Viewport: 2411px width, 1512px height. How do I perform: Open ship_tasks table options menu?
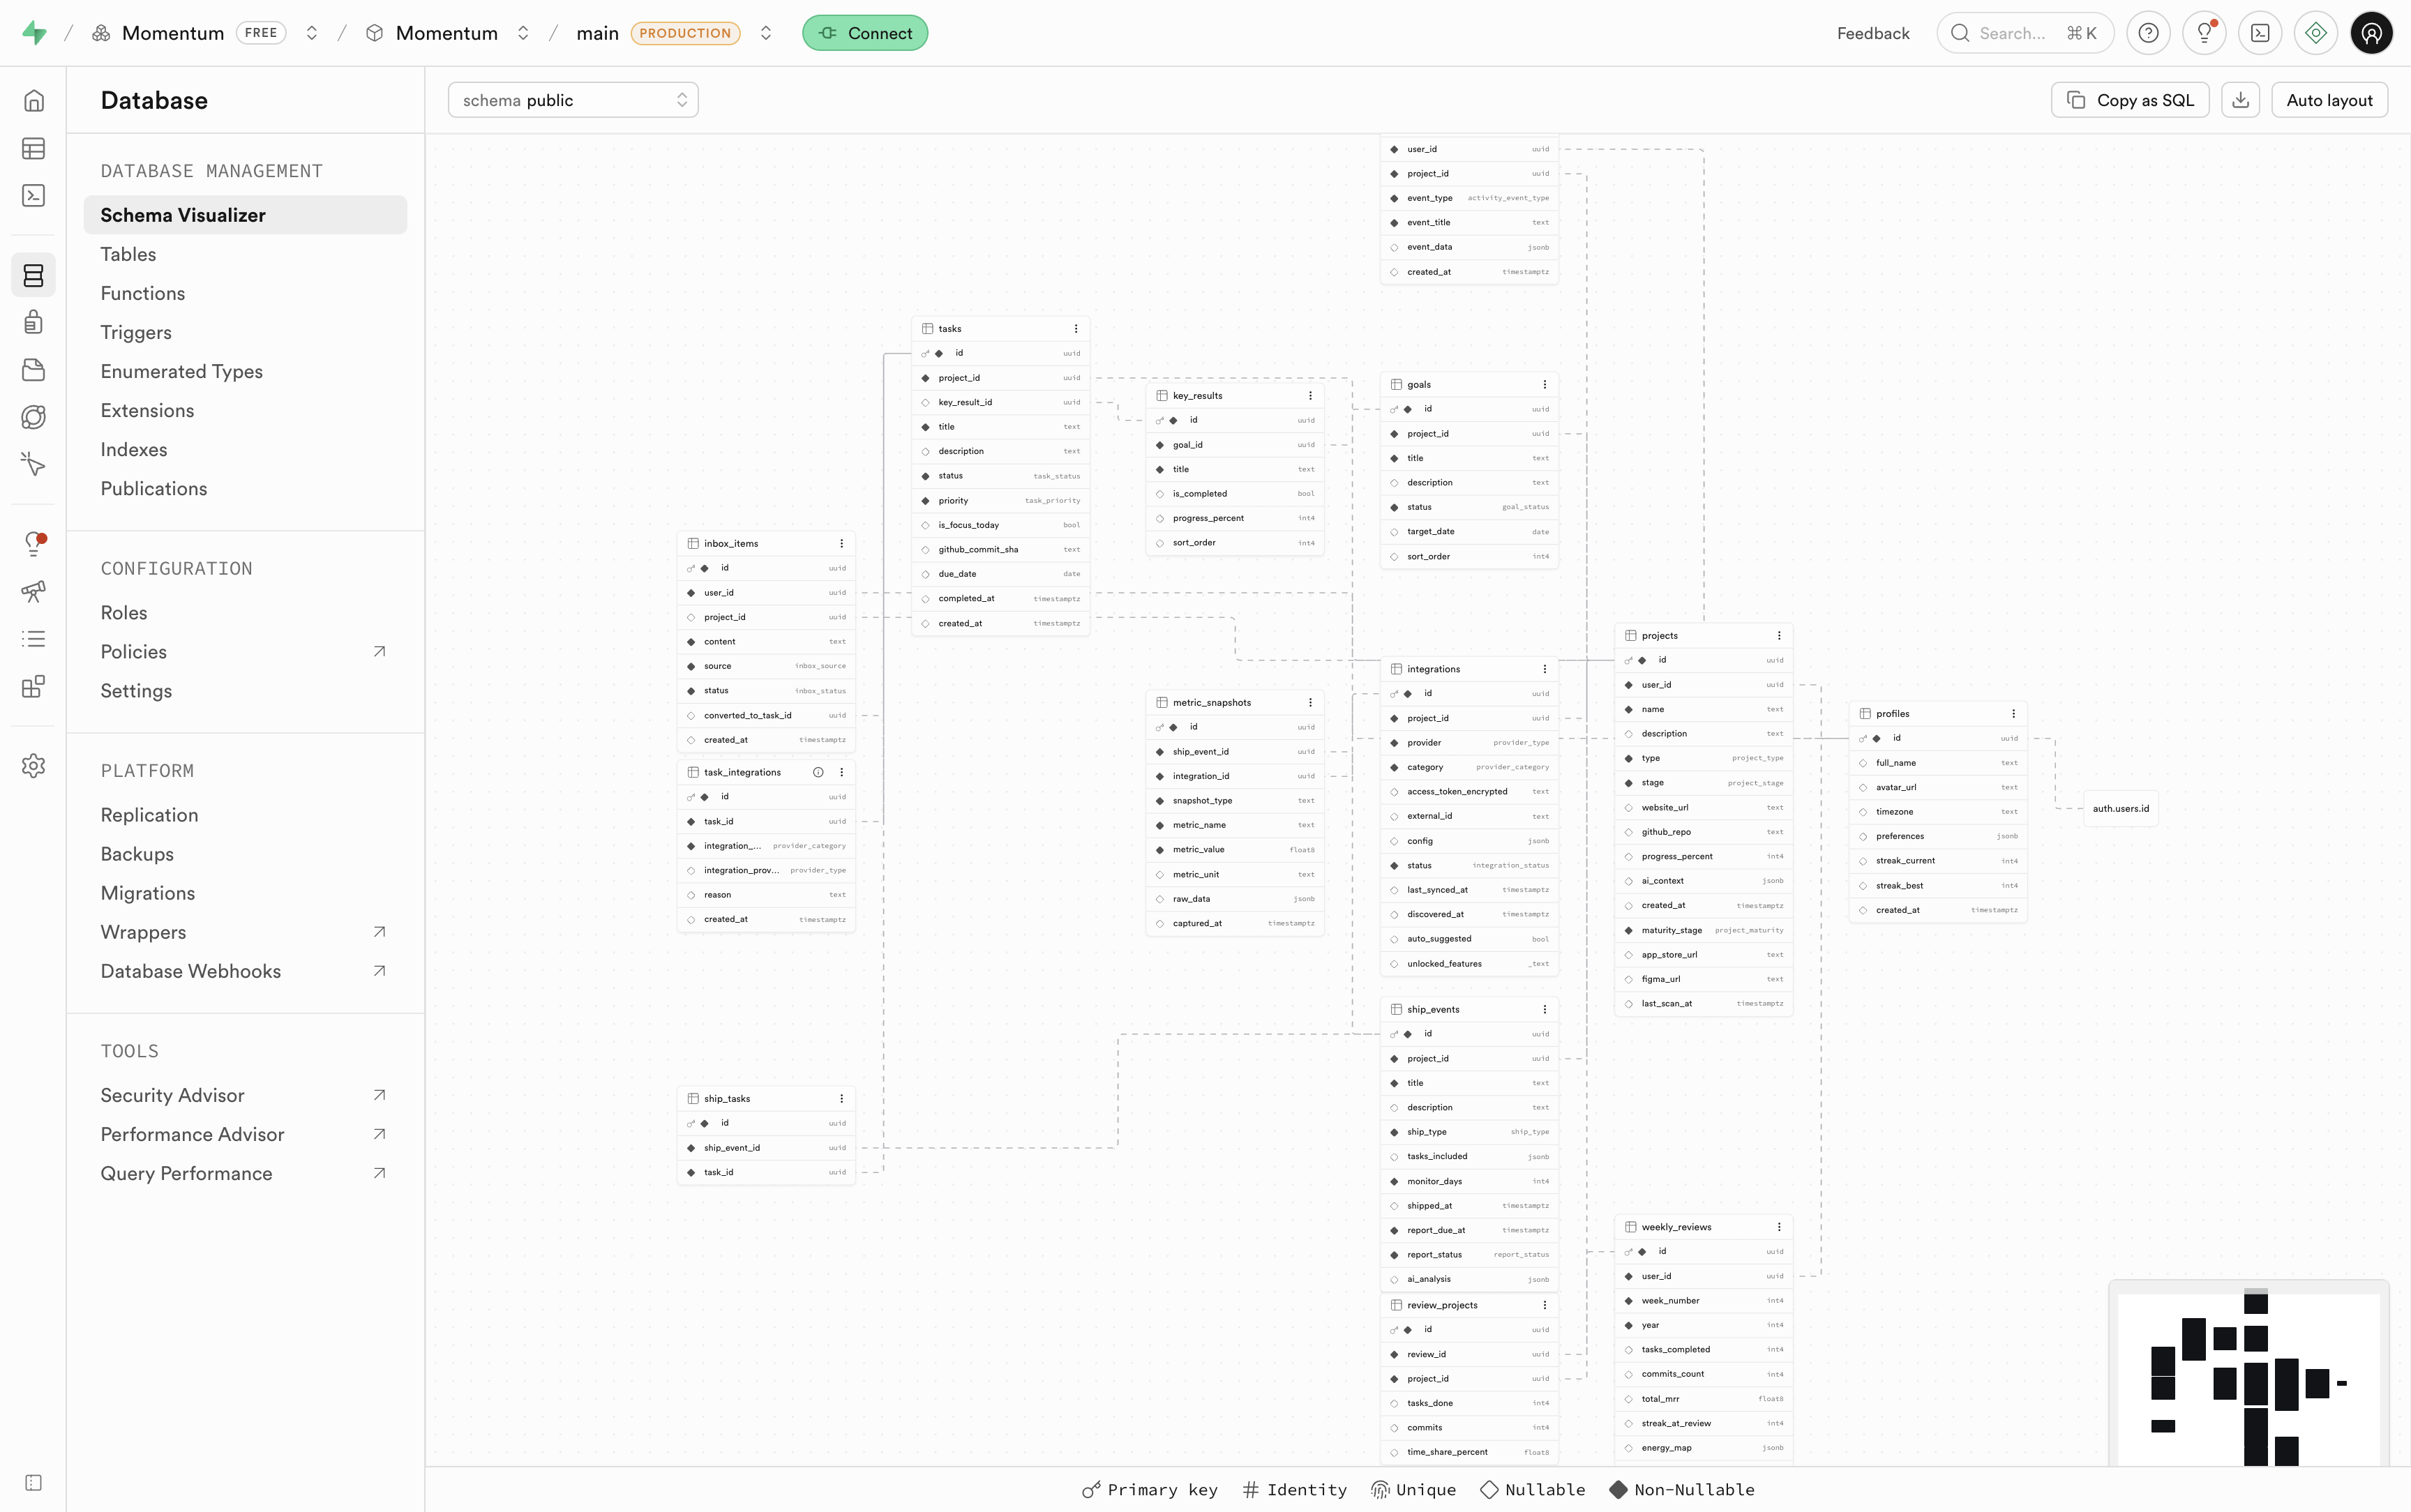tap(842, 1099)
